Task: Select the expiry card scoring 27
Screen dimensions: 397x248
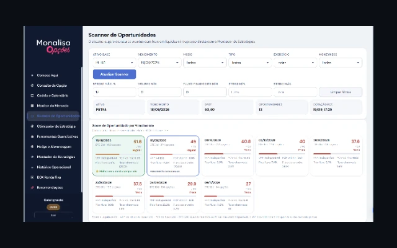Action: pyautogui.click(x=228, y=196)
